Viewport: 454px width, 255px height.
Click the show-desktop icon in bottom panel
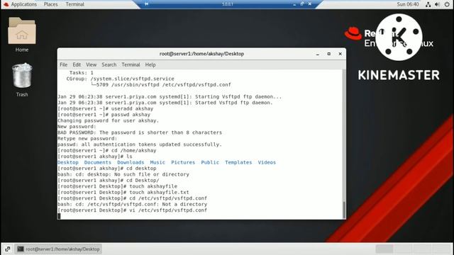click(x=8, y=249)
